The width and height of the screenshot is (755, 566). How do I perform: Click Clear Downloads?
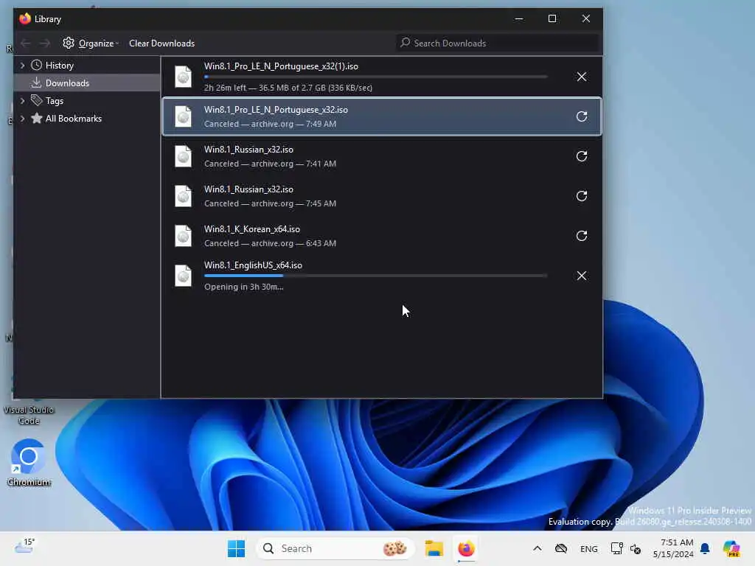tap(161, 43)
